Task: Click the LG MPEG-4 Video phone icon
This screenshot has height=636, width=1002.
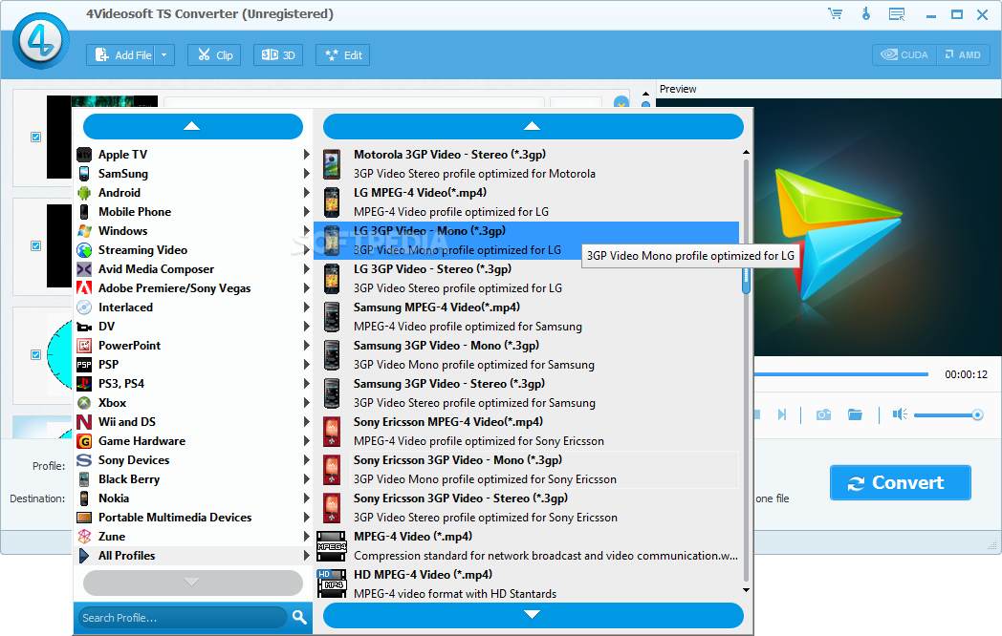Action: coord(332,202)
